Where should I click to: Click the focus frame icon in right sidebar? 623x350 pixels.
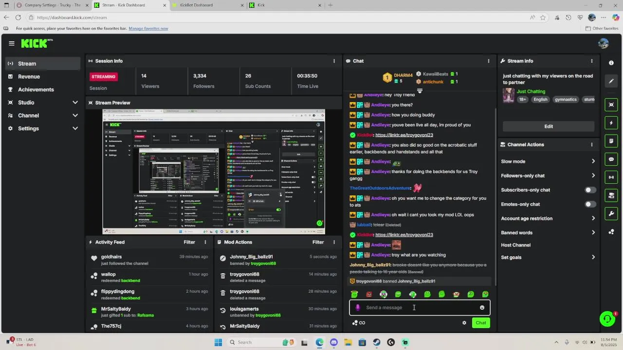pyautogui.click(x=611, y=105)
